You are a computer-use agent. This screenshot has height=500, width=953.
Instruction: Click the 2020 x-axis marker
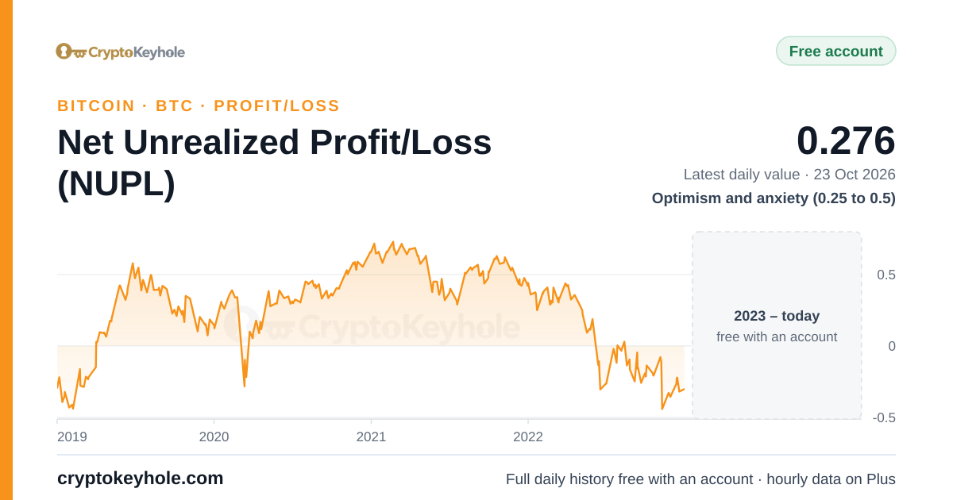point(214,437)
